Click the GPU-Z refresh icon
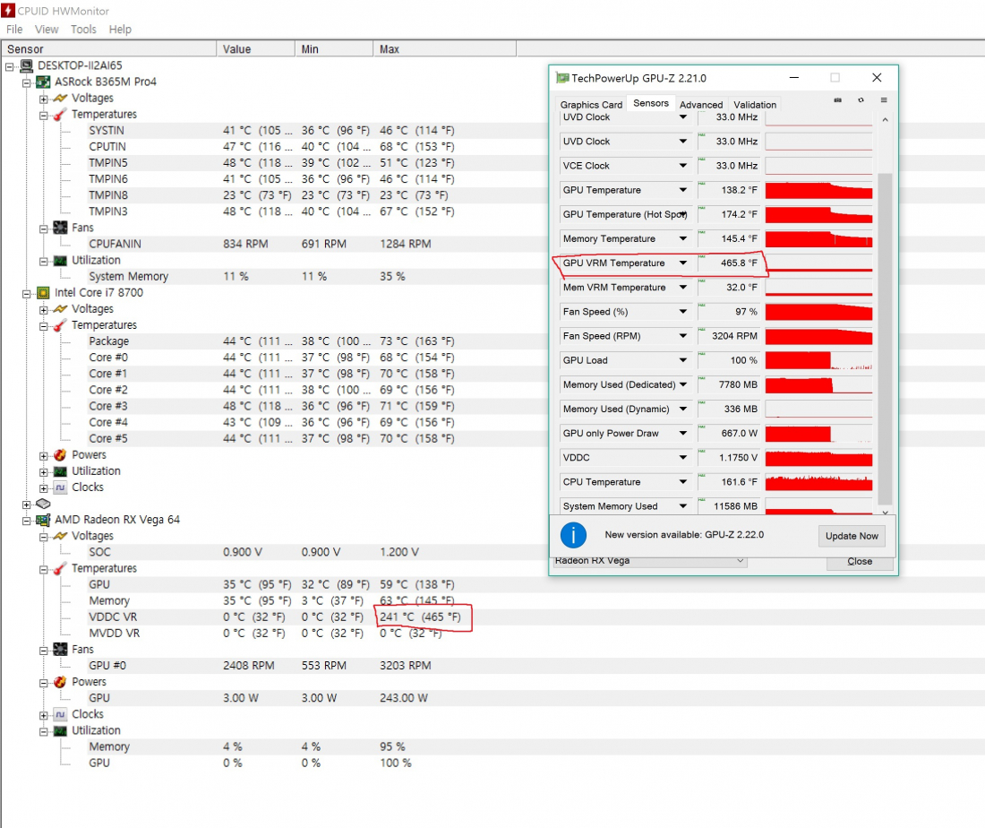Viewport: 985px width, 828px height. click(861, 100)
